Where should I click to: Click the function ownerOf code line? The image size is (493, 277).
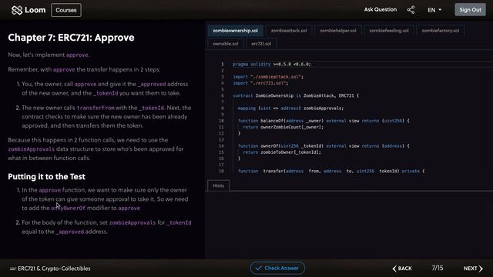[x=324, y=145]
